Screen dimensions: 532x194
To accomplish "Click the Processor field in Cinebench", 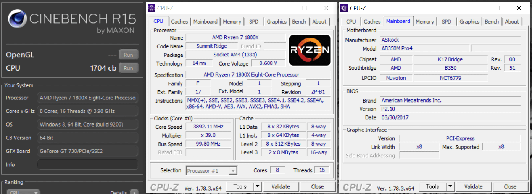I will (88, 98).
